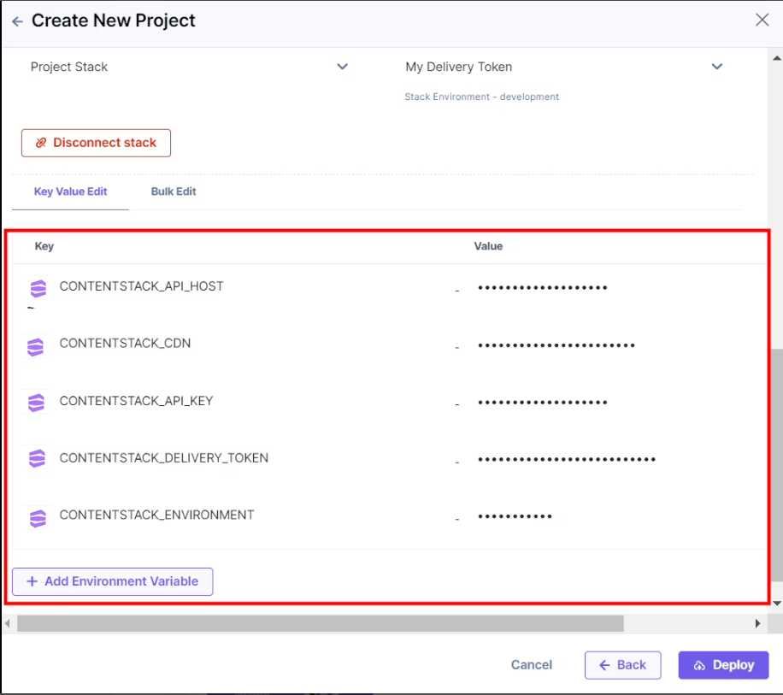The height and width of the screenshot is (695, 783).
Task: Click the horizontal scrollbar right arrow
Action: [x=757, y=624]
